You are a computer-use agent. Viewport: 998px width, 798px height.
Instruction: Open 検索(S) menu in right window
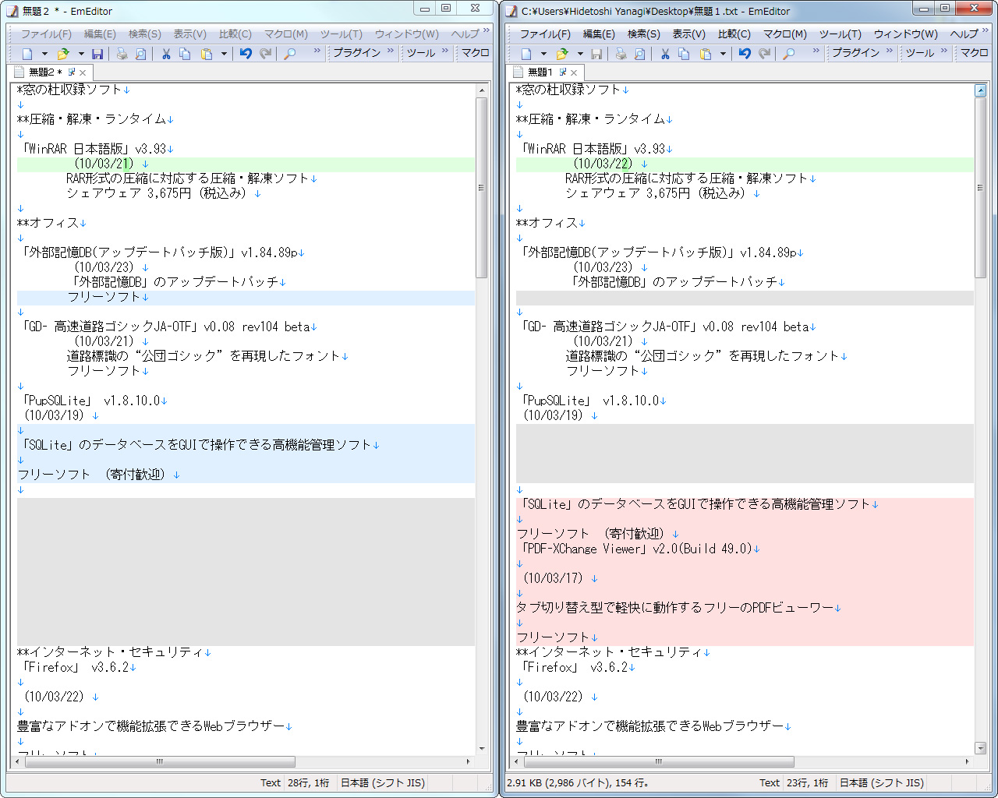643,34
